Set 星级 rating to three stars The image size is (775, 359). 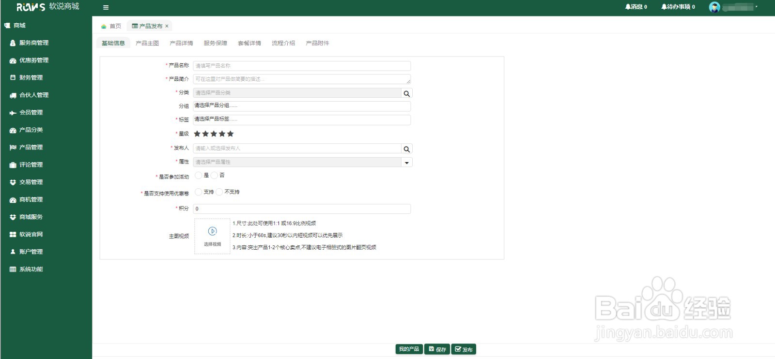(x=214, y=134)
